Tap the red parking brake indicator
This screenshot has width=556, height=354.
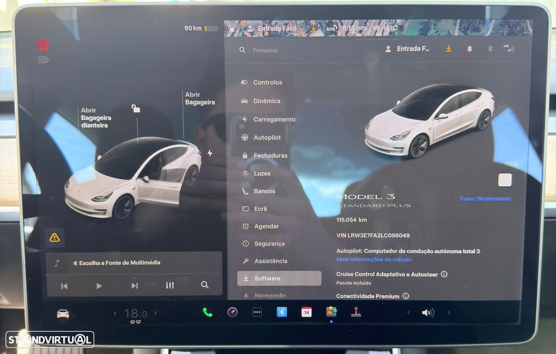(x=43, y=45)
